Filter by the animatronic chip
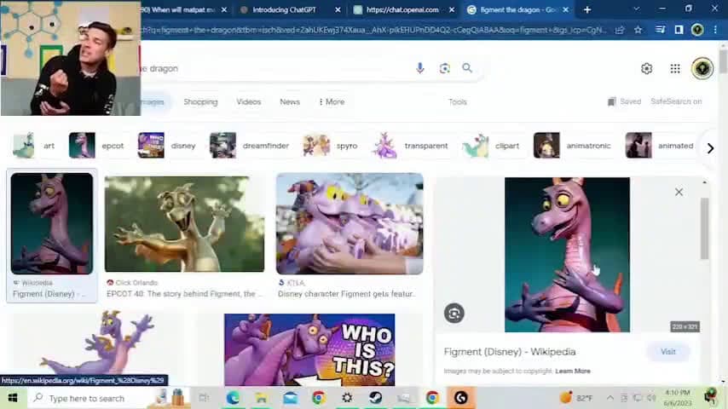Image resolution: width=728 pixels, height=409 pixels. (x=573, y=146)
